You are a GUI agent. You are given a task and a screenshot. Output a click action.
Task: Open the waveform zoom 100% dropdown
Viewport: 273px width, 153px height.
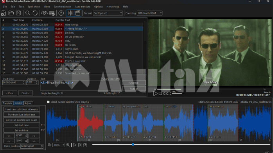click(x=59, y=145)
